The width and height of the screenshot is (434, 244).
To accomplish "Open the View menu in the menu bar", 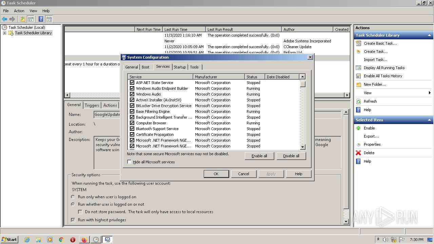I will point(33,11).
